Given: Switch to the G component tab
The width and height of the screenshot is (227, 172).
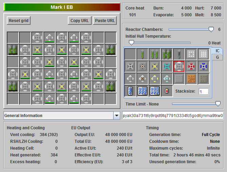Looking at the screenshot, I should 217,57.
